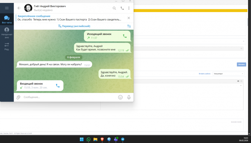Open File Explorer from the taskbar
The image size is (251, 143).
[95, 139]
